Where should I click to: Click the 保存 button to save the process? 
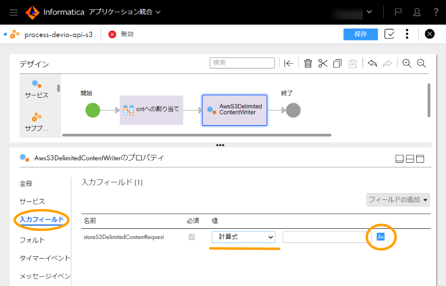[x=360, y=34]
